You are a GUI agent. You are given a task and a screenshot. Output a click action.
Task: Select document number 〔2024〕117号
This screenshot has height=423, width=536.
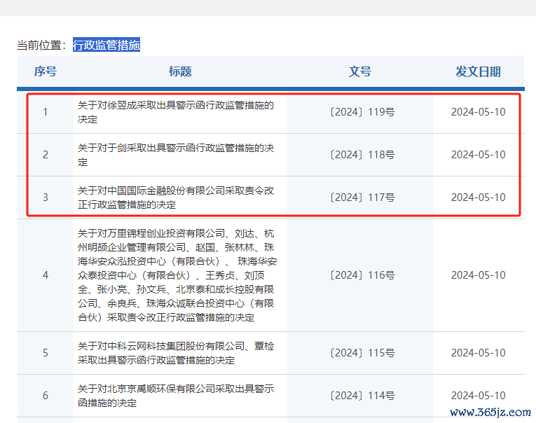(x=360, y=197)
